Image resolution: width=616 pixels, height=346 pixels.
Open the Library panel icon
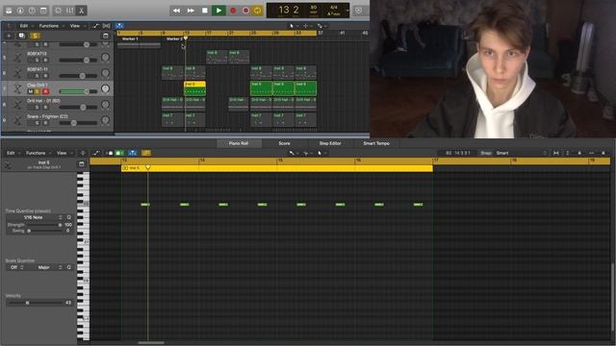pyautogui.click(x=9, y=11)
